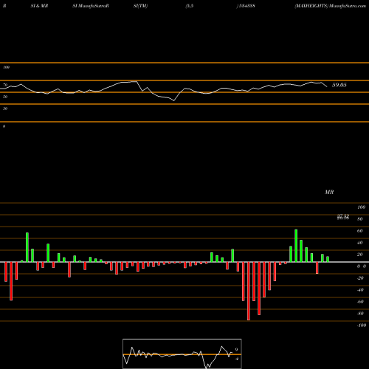Click the lowest dip of the RSI line
The image size is (369, 369).
click(174, 100)
